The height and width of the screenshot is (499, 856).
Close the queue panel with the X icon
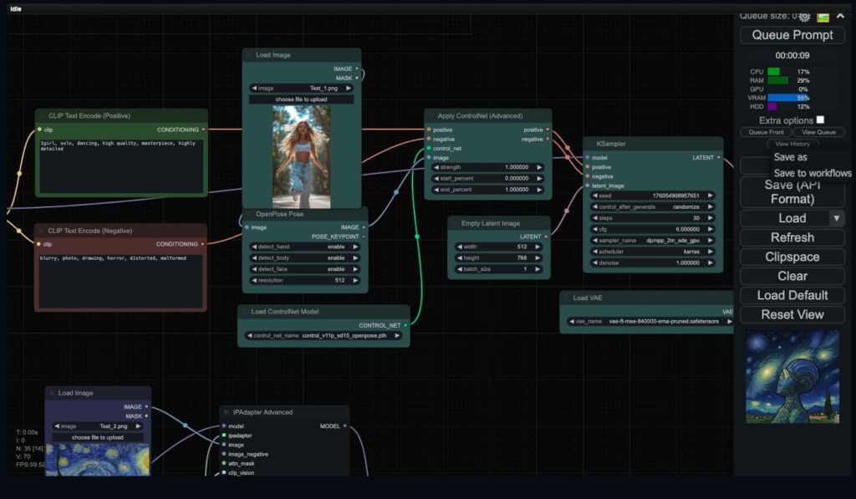coord(841,16)
